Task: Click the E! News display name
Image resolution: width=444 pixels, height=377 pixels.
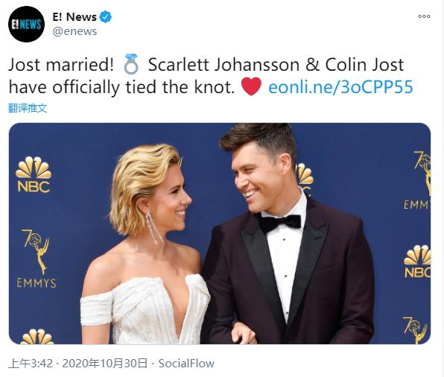Action: click(74, 17)
